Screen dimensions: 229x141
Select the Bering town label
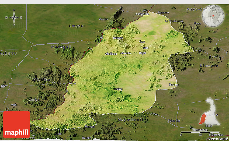coord(118,89)
